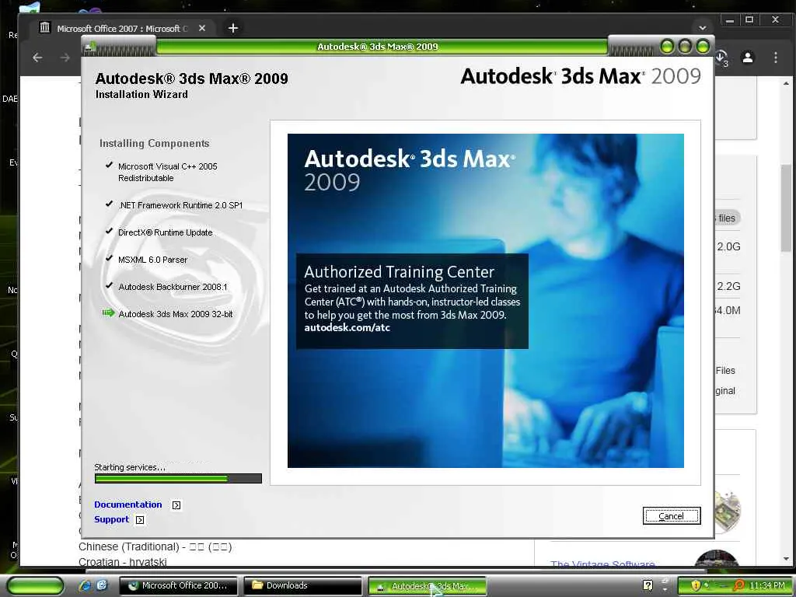This screenshot has width=796, height=597.
Task: Click the Croatian - hrvatski text on webpage
Action: tap(122, 561)
